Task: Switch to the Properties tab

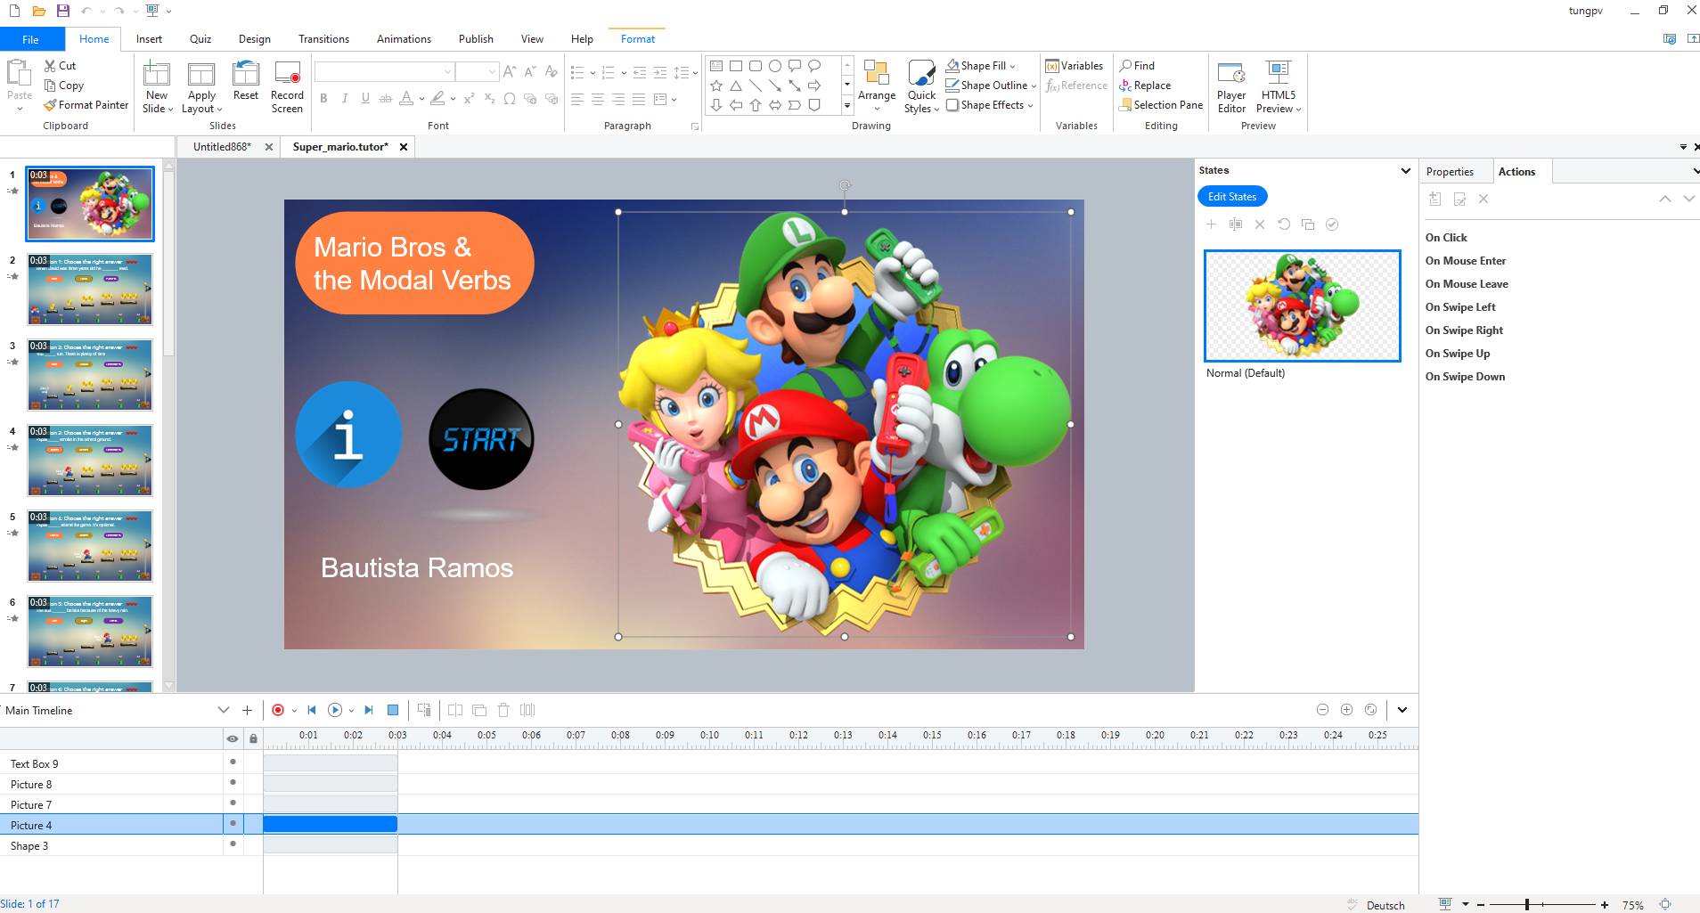Action: pos(1450,172)
